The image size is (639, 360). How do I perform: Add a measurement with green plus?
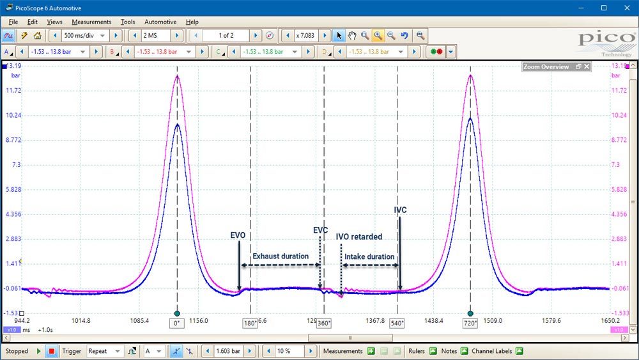pyautogui.click(x=371, y=351)
